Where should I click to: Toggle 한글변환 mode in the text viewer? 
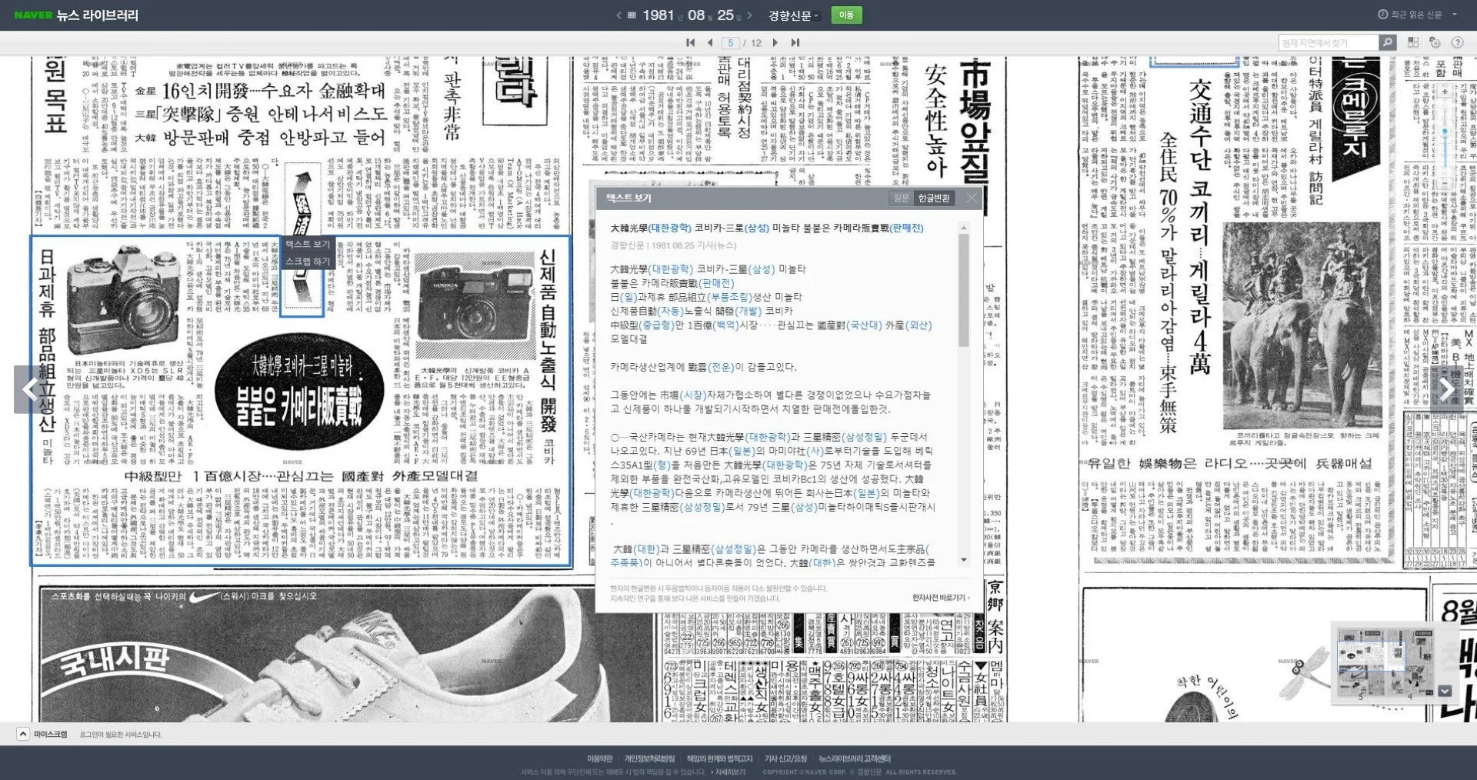click(933, 198)
